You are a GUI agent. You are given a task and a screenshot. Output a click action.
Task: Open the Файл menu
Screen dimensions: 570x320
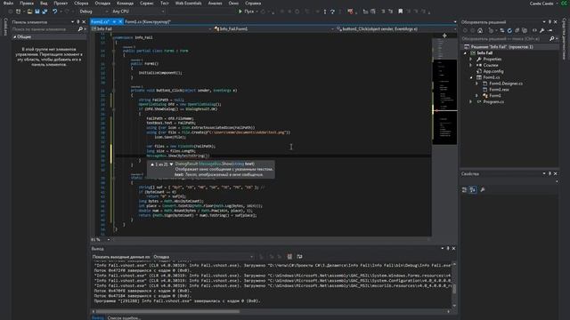pyautogui.click(x=8, y=4)
